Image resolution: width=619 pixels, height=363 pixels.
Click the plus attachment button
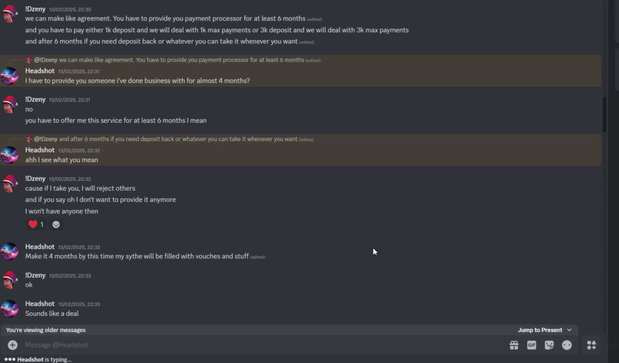[x=12, y=345]
